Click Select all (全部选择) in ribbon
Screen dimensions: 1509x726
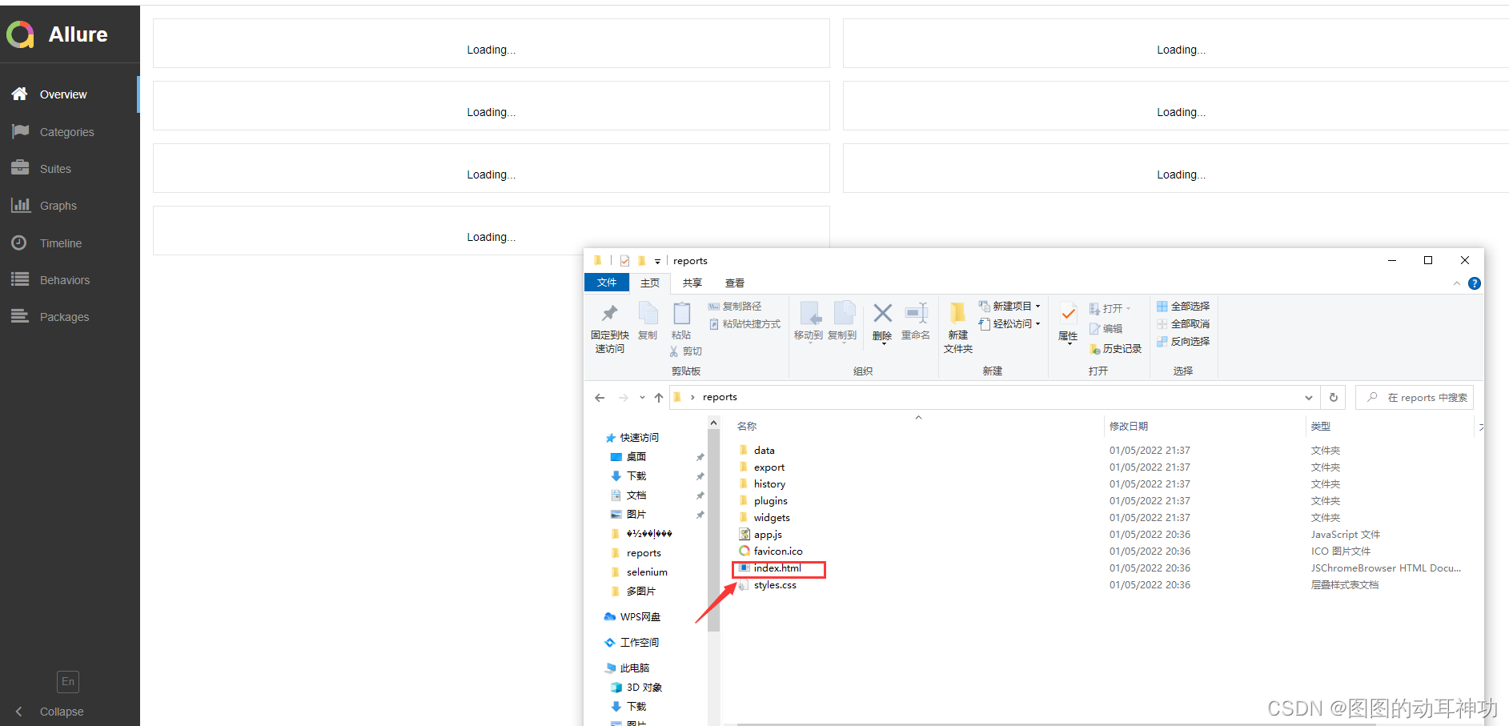tap(1183, 307)
